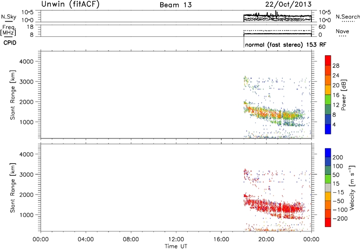Screen dimensions: 360x249
Task: Click the "Slant Range [km]" title of the power panel
Action: tap(13, 95)
